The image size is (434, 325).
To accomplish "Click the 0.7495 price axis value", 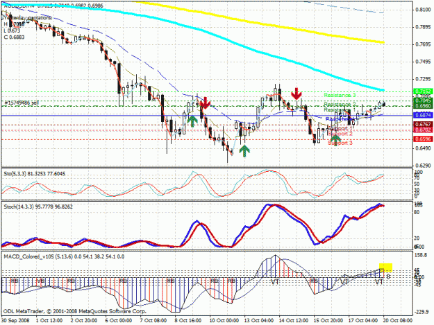I will point(423,62).
